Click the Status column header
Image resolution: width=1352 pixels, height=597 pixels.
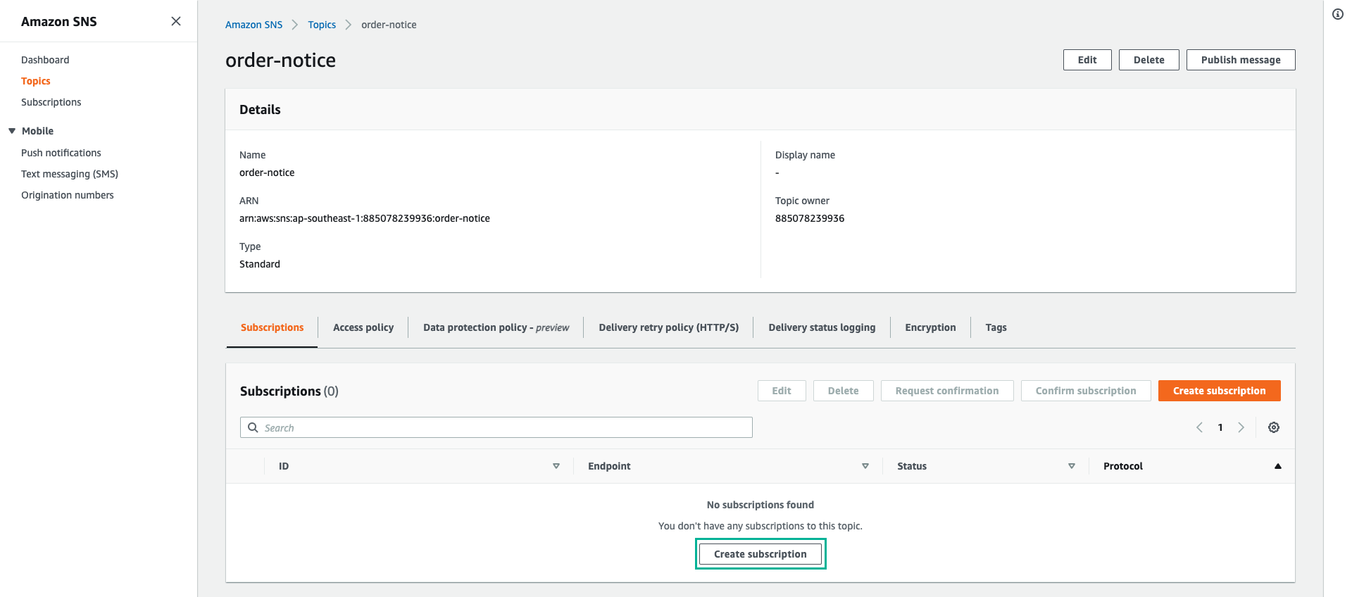point(912,466)
